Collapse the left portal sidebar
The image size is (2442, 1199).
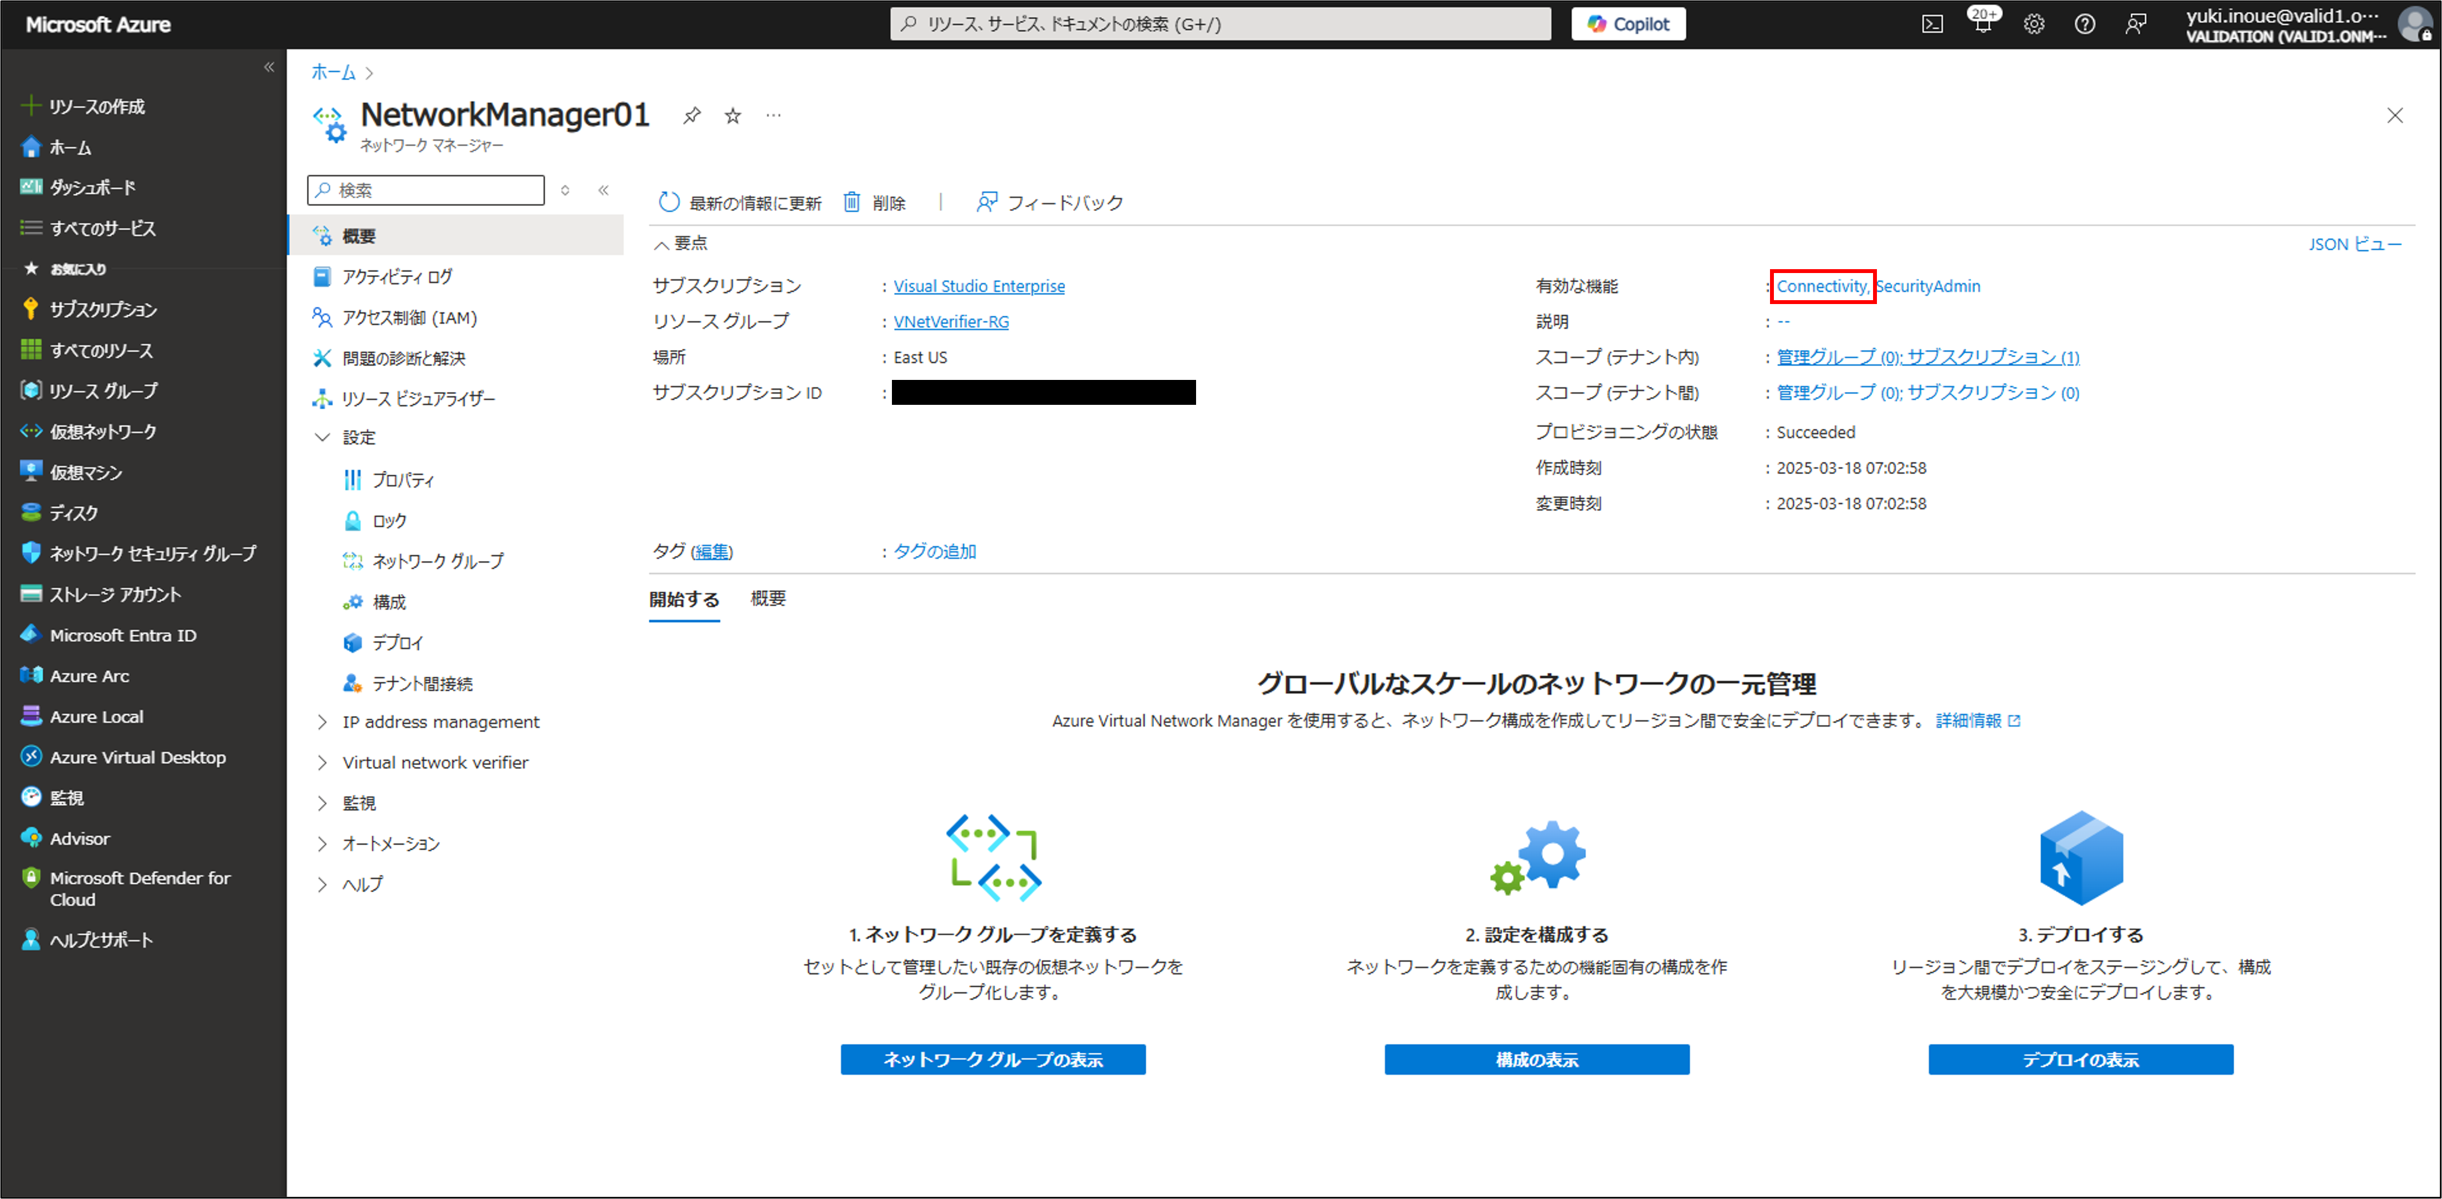click(x=268, y=66)
